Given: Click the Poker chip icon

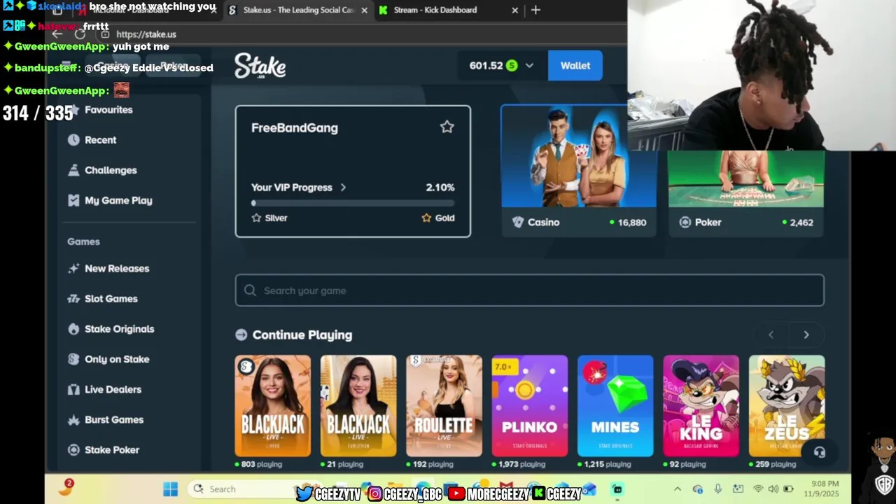Looking at the screenshot, I should (685, 222).
